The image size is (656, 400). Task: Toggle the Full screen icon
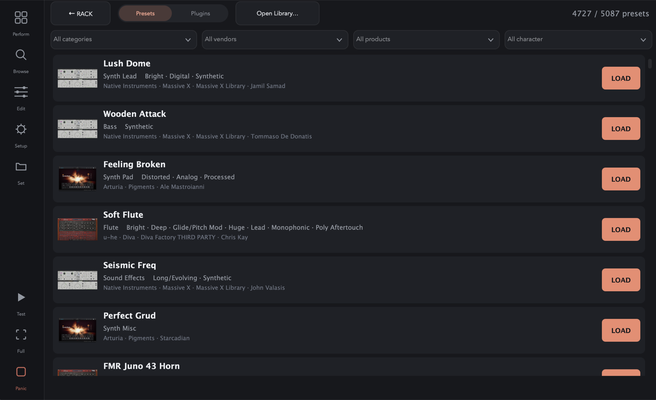click(x=21, y=334)
